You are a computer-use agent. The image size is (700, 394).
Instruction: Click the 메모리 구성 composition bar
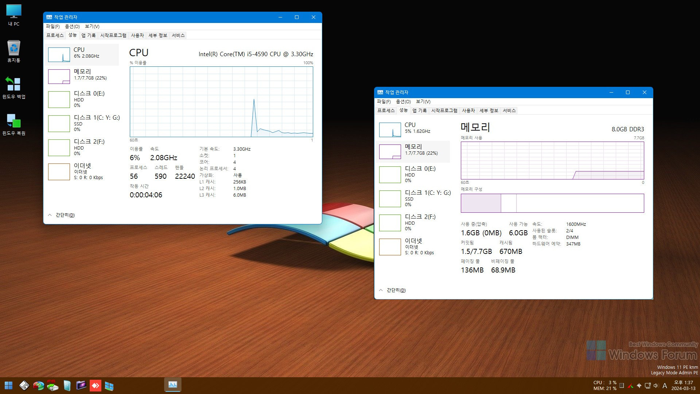[552, 203]
